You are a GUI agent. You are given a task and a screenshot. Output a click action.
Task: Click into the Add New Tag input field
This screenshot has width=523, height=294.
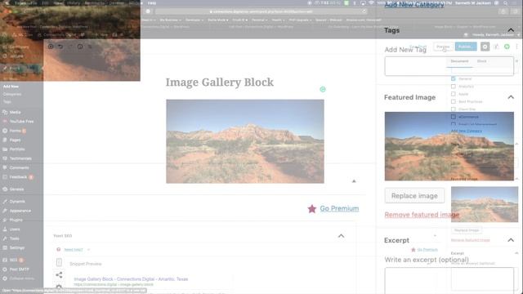pyautogui.click(x=449, y=66)
